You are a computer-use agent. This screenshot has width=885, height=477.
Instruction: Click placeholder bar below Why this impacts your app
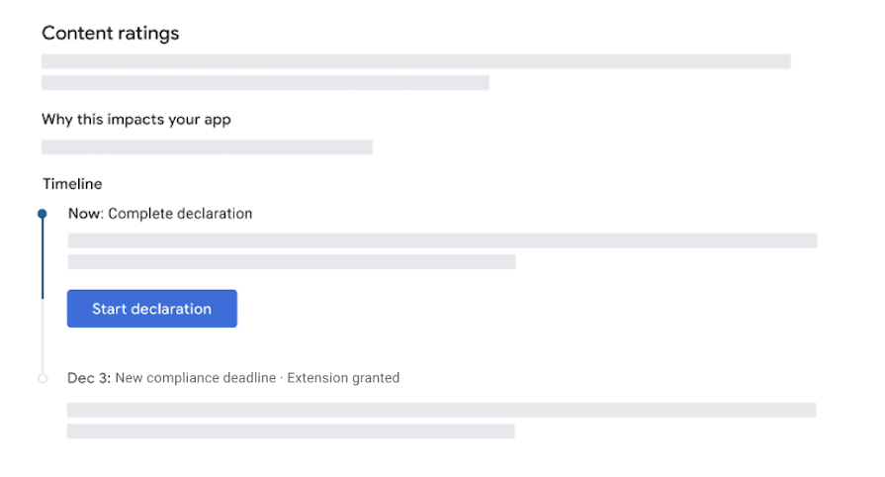[x=207, y=146]
